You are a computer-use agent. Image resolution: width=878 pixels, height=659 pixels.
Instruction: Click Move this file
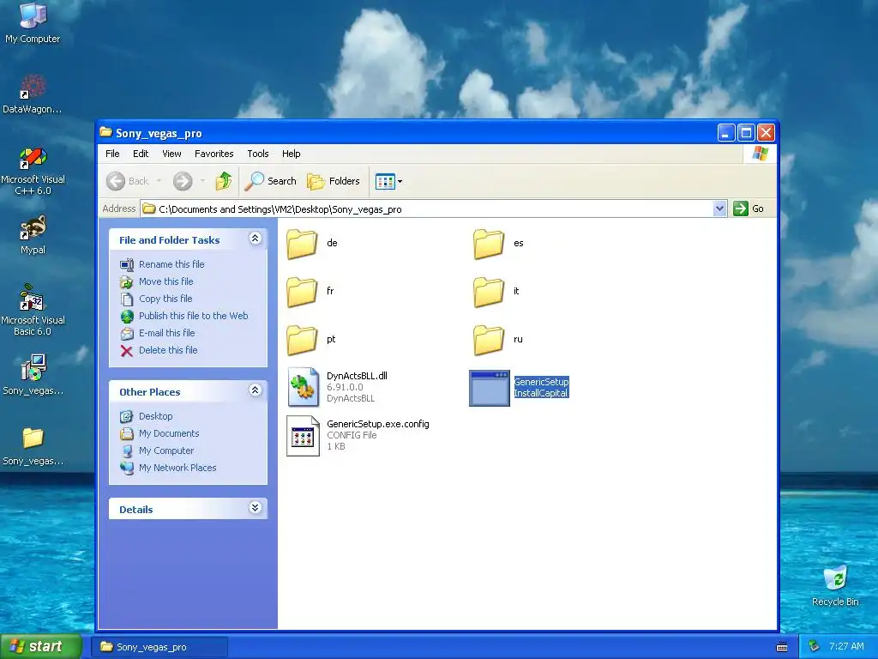pyautogui.click(x=165, y=281)
